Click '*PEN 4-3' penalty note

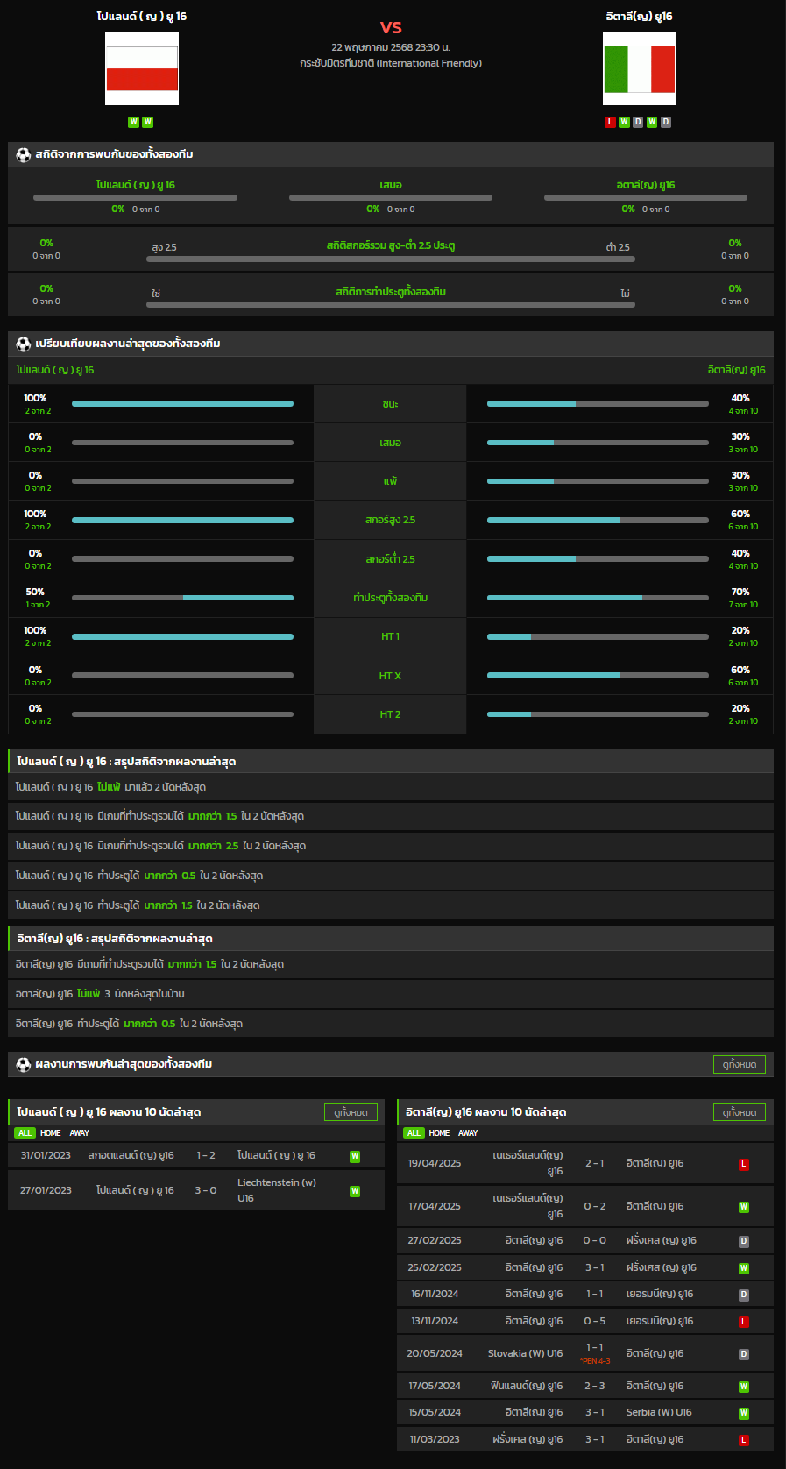pyautogui.click(x=595, y=1361)
